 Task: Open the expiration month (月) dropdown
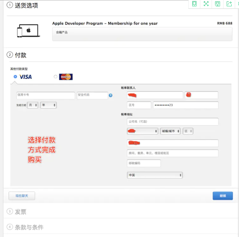[33, 105]
